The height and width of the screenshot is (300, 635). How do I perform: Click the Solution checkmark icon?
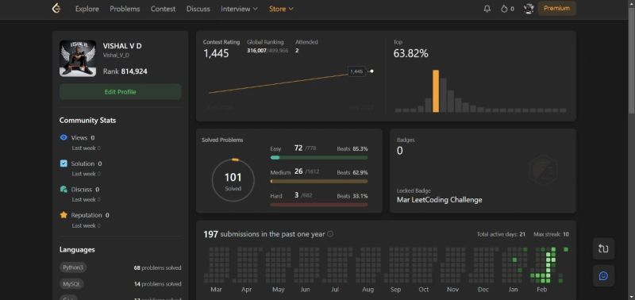click(x=63, y=163)
